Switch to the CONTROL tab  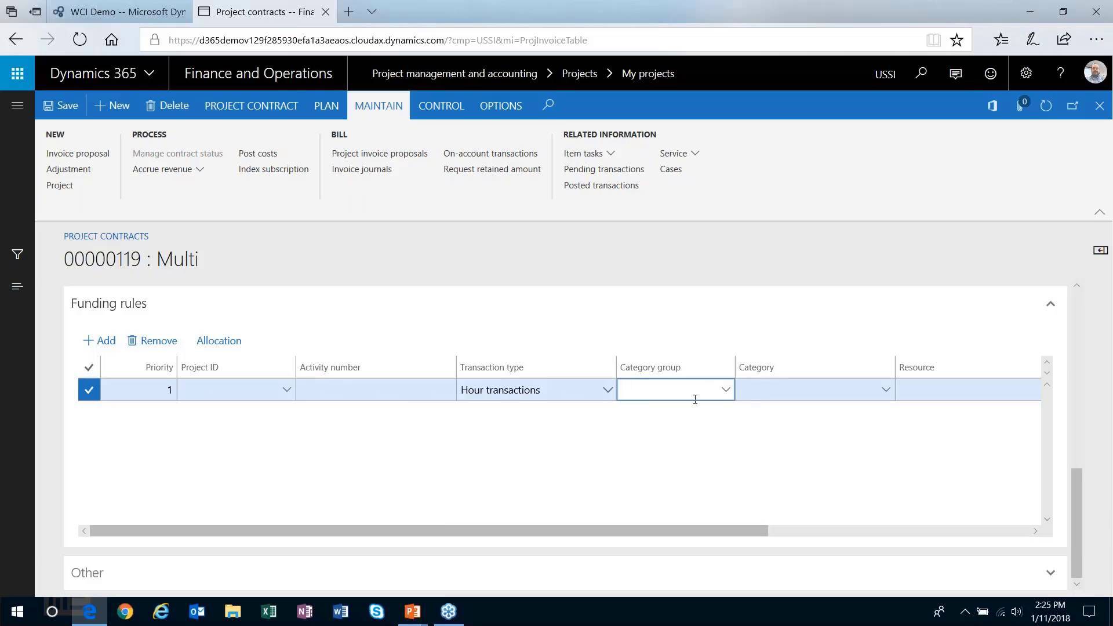(x=441, y=105)
